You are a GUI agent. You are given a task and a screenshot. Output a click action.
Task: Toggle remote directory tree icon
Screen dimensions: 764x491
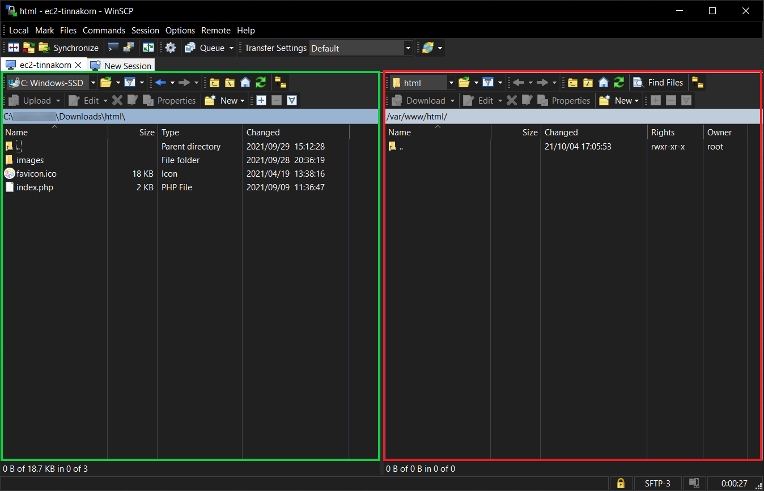point(698,83)
